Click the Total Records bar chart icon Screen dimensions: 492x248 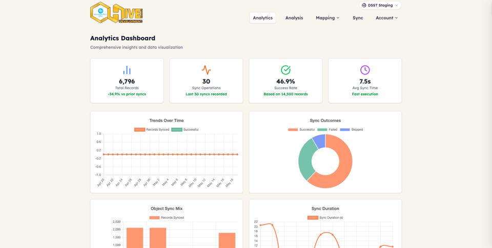[x=127, y=70]
